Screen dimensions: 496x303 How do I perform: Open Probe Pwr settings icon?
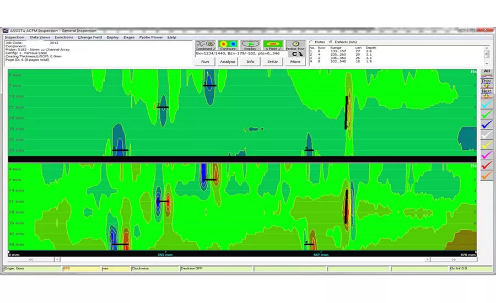[x=295, y=45]
